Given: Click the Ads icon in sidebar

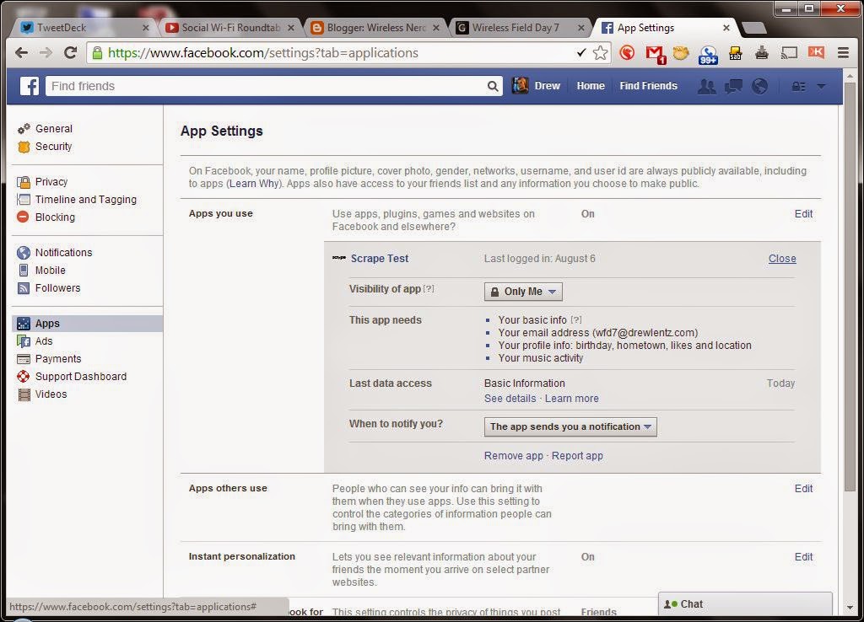Looking at the screenshot, I should point(24,341).
